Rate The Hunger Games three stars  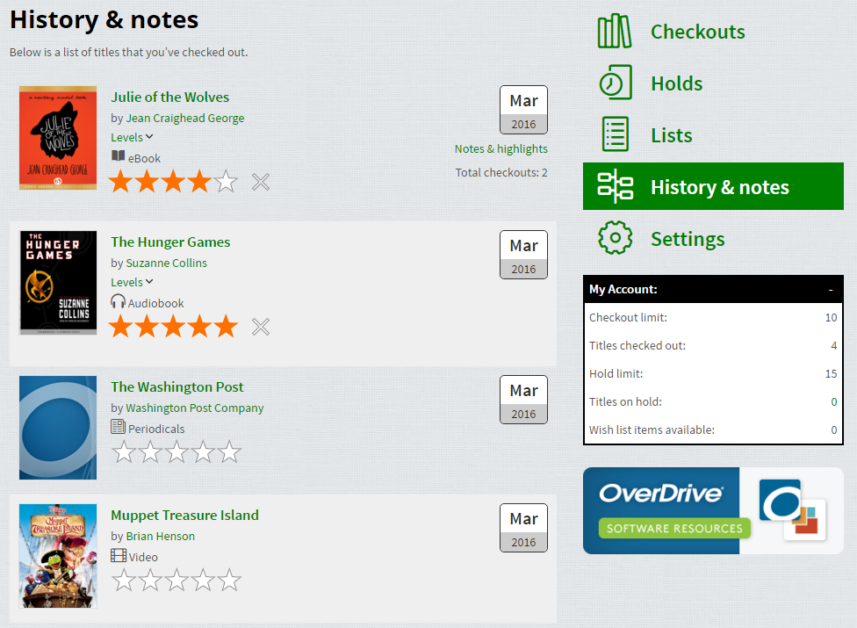click(x=173, y=327)
